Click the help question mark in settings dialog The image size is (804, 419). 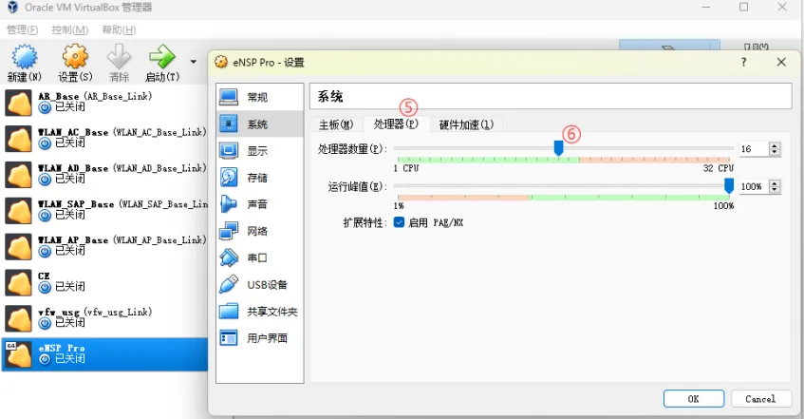click(743, 62)
